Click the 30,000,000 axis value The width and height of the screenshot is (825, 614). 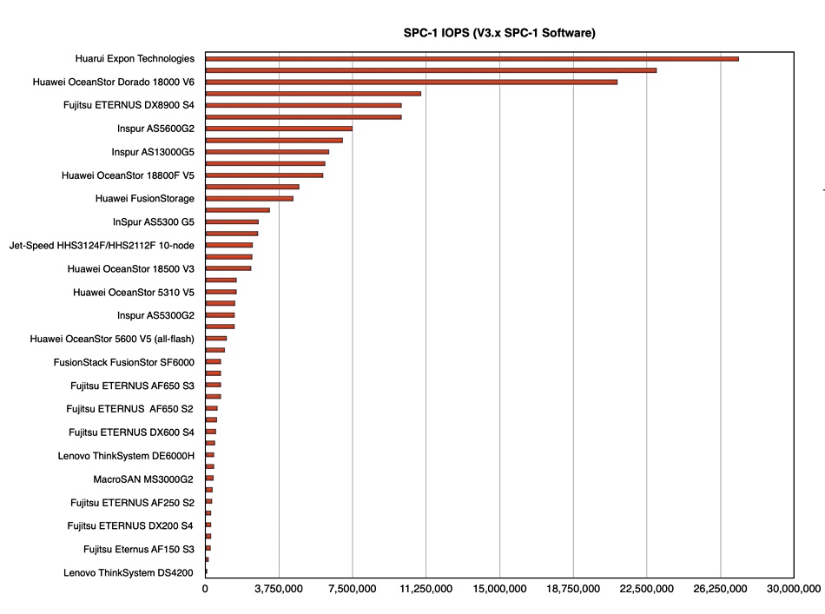click(794, 589)
